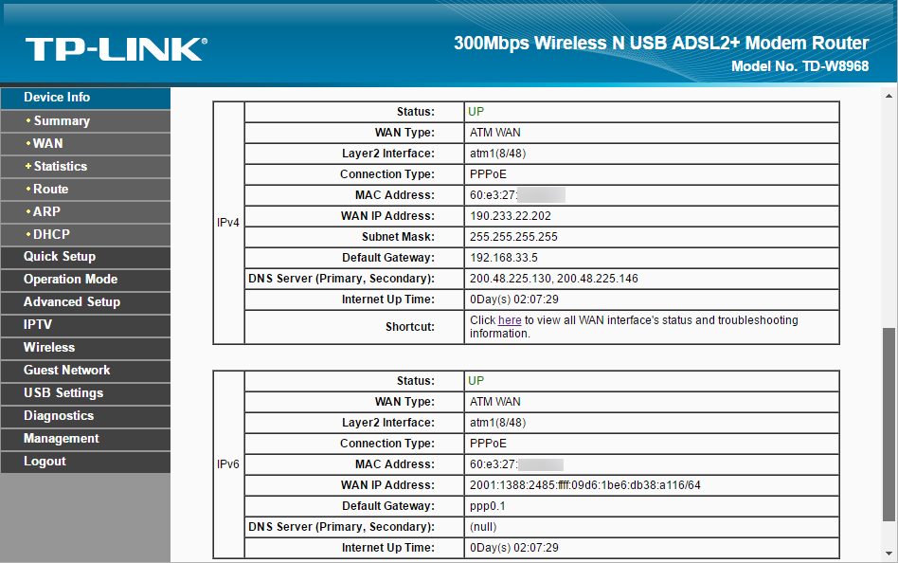Click the Model No. TD-W8968 text
The height and width of the screenshot is (563, 898).
(800, 66)
